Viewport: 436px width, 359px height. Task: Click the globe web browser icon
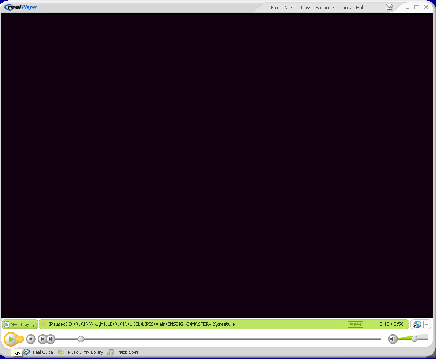[417, 324]
